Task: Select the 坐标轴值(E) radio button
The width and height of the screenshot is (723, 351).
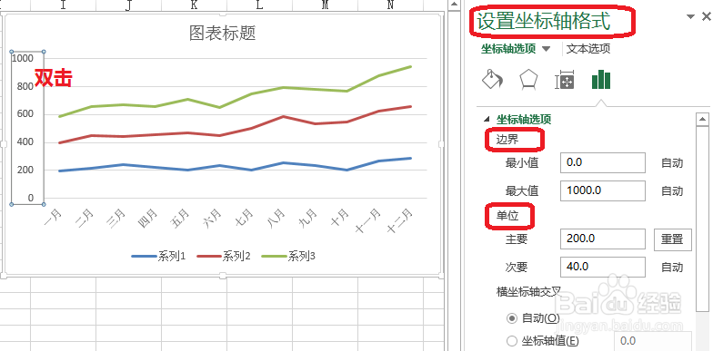Action: tap(512, 341)
